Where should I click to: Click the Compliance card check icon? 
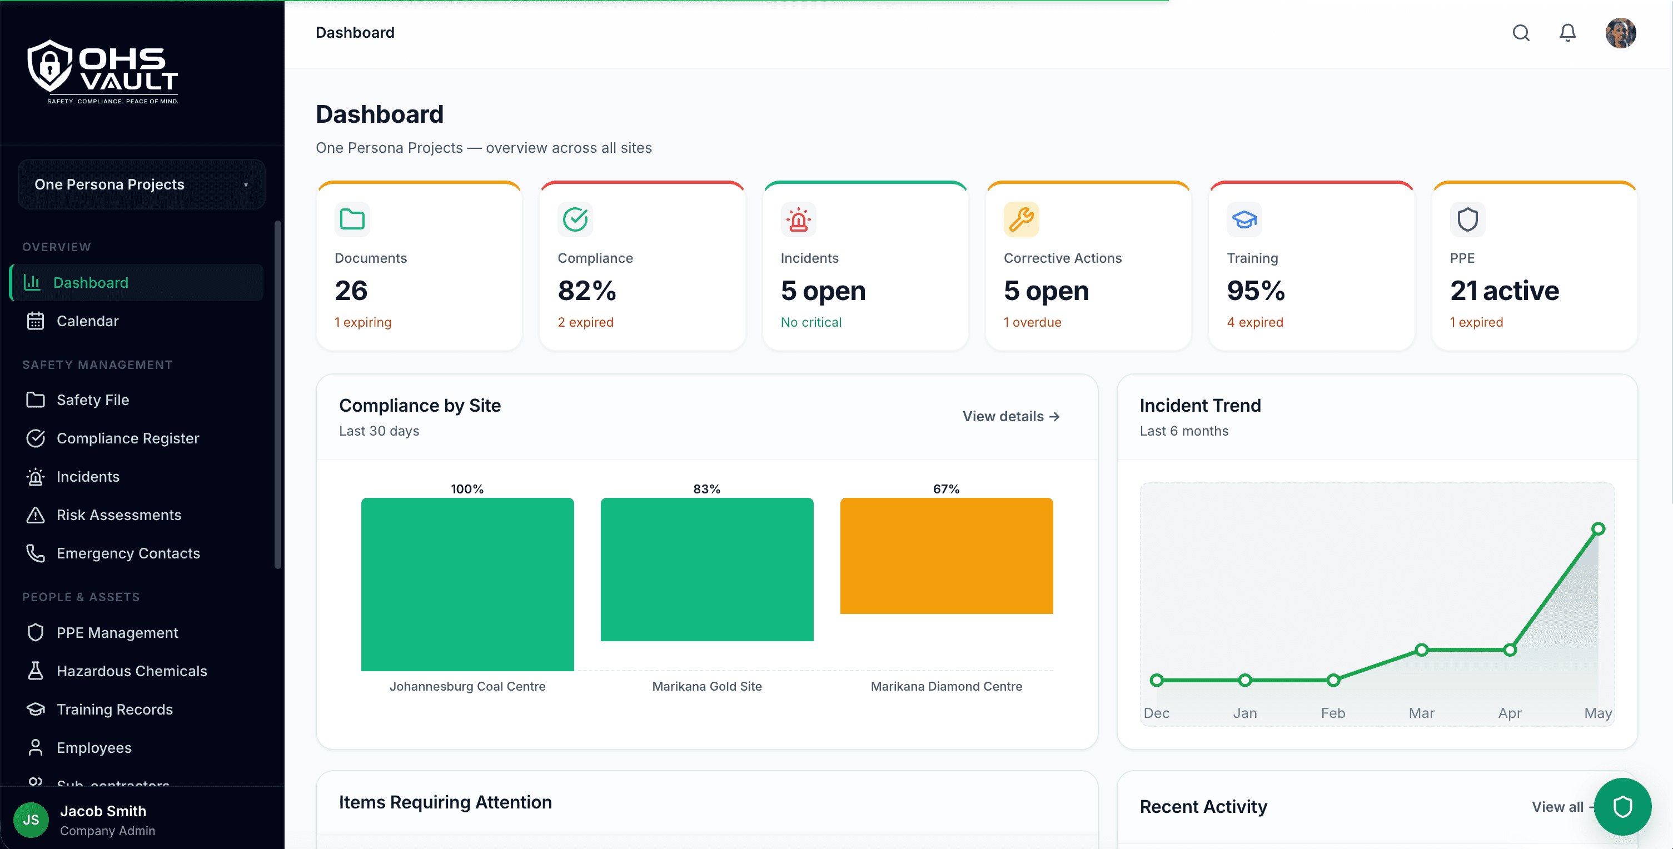click(x=575, y=219)
